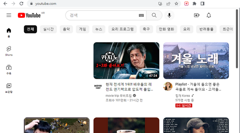This screenshot has width=240, height=133.
Task: Select the 반려동물 filter chip
Action: click(x=206, y=29)
